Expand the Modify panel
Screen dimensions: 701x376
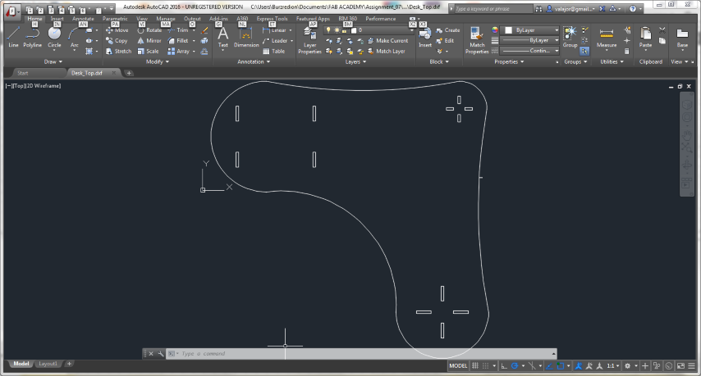click(158, 61)
